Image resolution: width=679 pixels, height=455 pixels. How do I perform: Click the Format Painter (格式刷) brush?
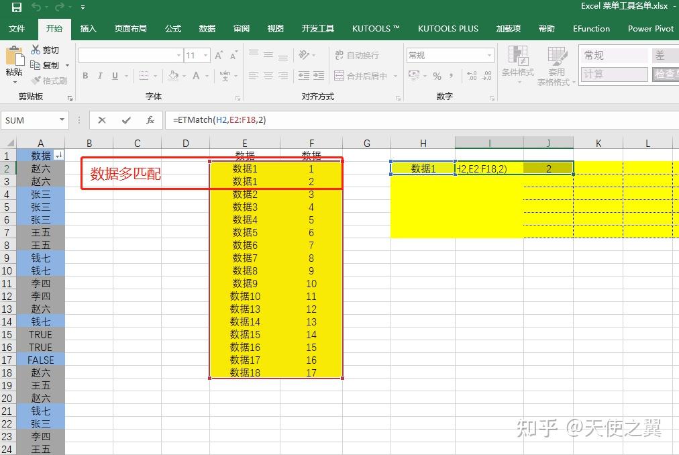tap(36, 81)
